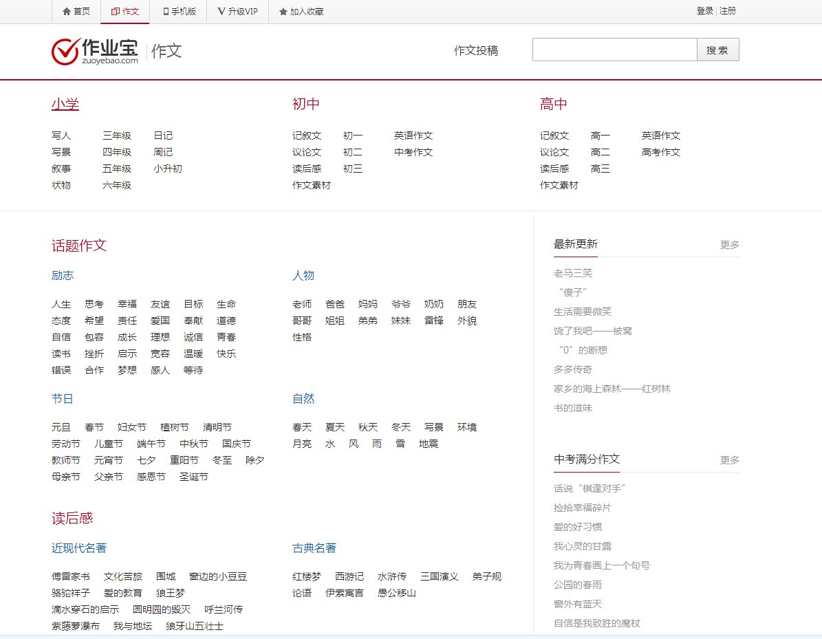822x639 pixels.
Task: Expand 更多 next to 中考满分作文
Action: tap(730, 460)
